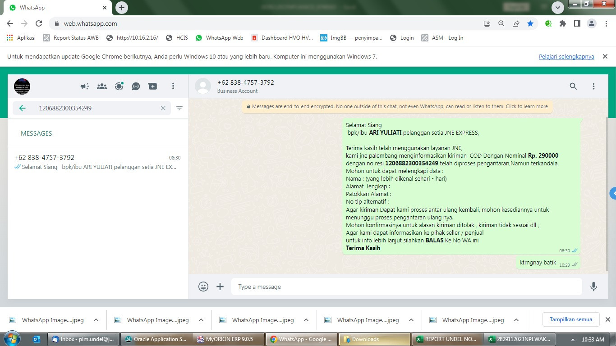The width and height of the screenshot is (616, 346).
Task: Click the Tampilkan semua downloads button
Action: 571,319
